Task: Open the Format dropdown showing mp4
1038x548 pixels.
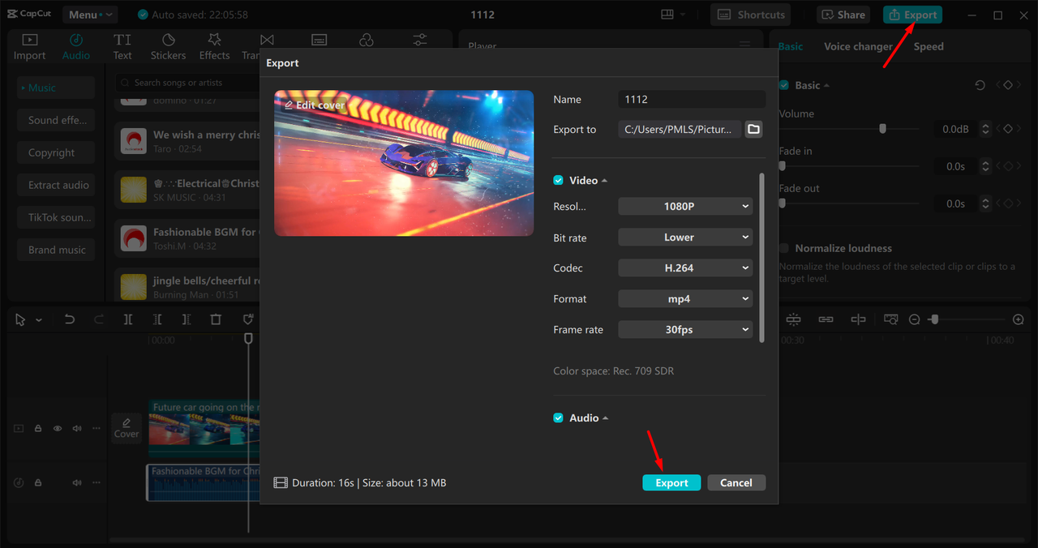Action: (x=685, y=298)
